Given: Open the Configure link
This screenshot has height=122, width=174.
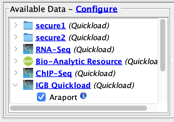Looking at the screenshot, I should (x=96, y=9).
